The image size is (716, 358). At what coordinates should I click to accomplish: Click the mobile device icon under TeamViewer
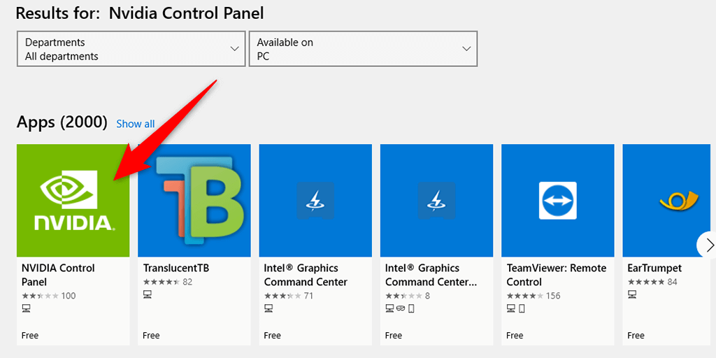pyautogui.click(x=522, y=308)
